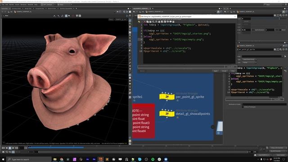Click the sprite1 node label

click(x=137, y=97)
